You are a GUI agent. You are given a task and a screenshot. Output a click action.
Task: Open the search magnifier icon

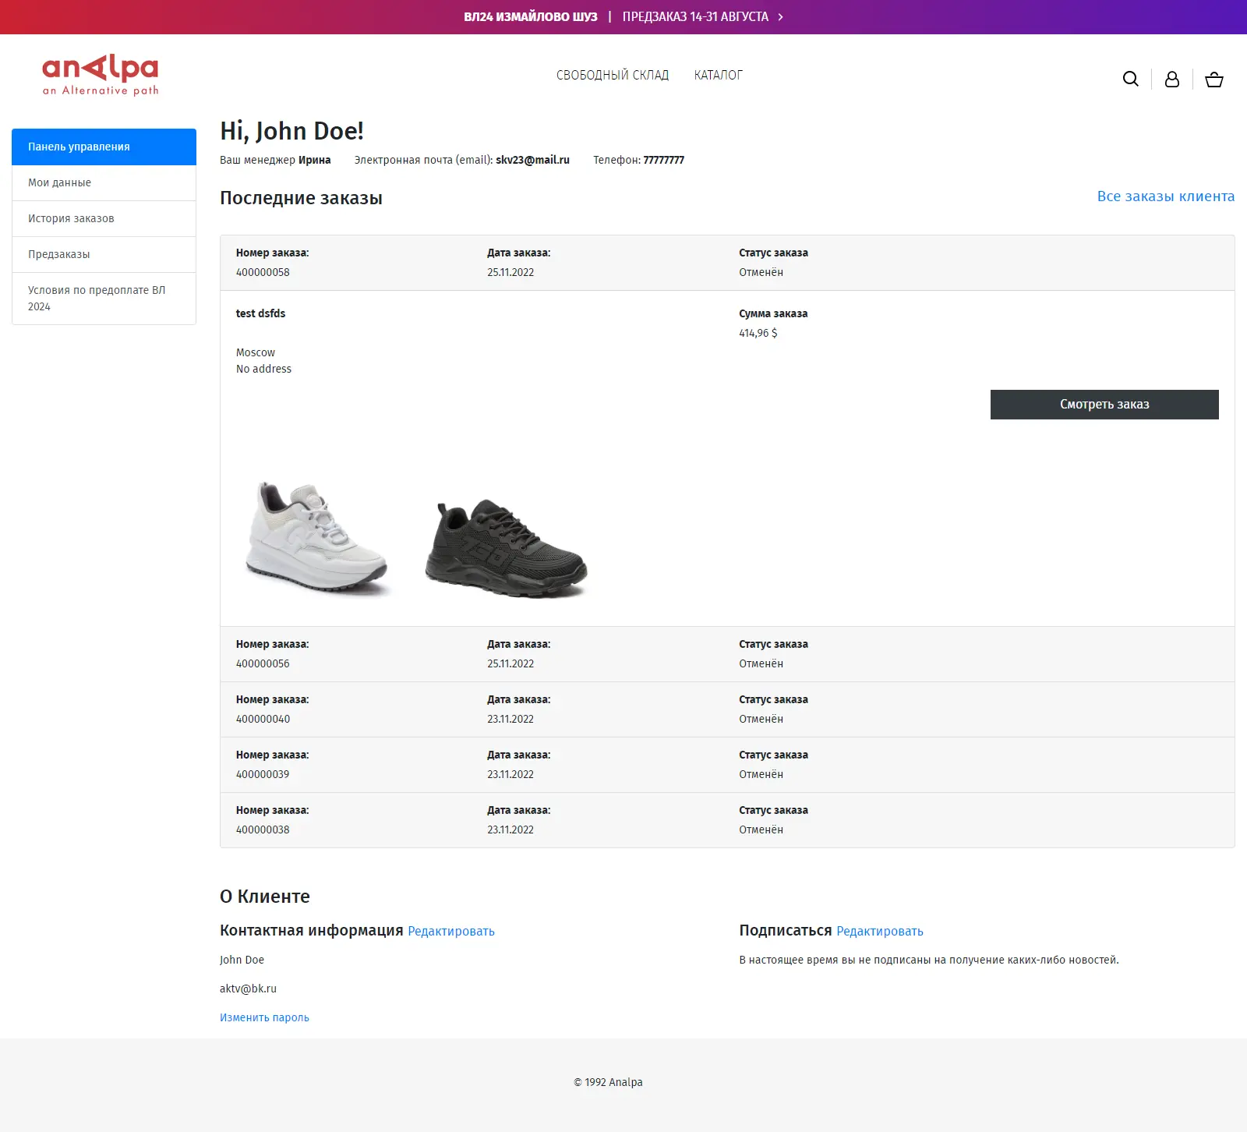click(1130, 79)
